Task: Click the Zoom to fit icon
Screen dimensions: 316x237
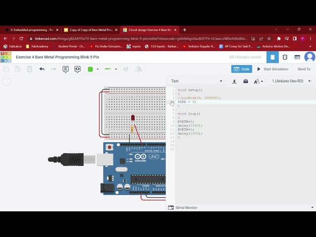Action: click(6, 81)
